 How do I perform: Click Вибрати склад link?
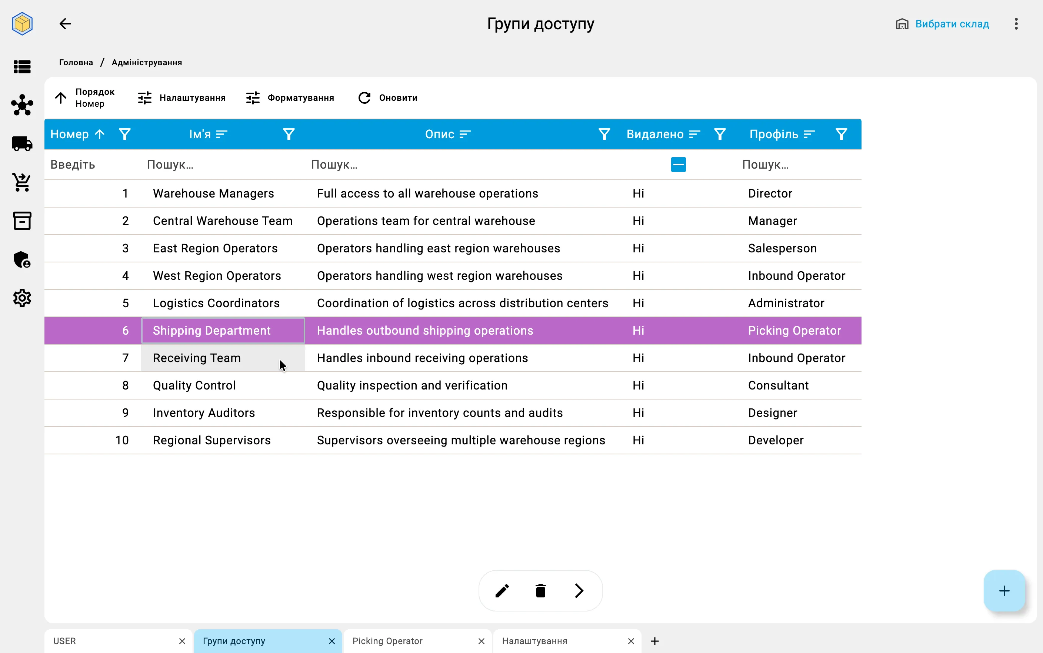click(942, 24)
